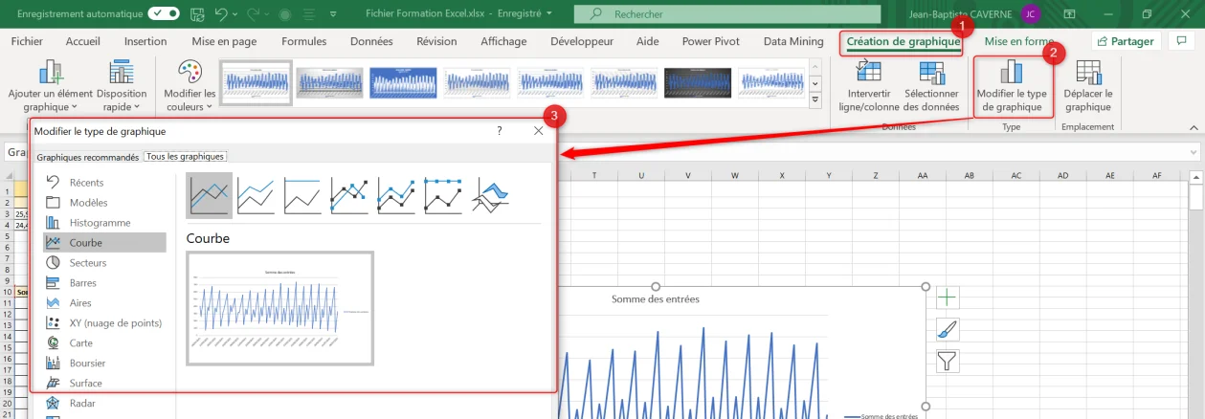Open the Formules tab
The image size is (1205, 419).
click(303, 41)
